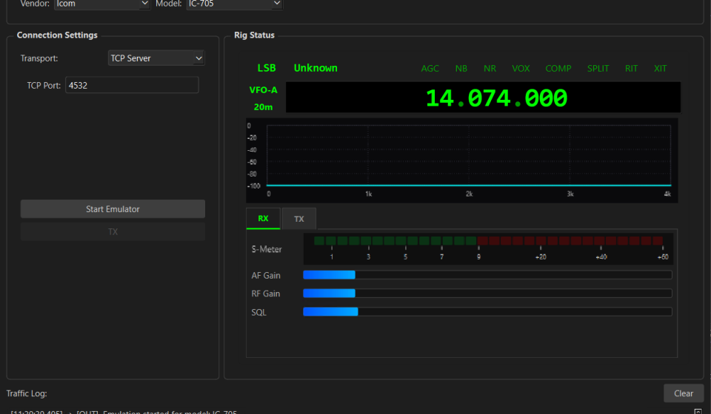Click the S-Meter bar display
The width and height of the screenshot is (711, 414).
click(489, 248)
